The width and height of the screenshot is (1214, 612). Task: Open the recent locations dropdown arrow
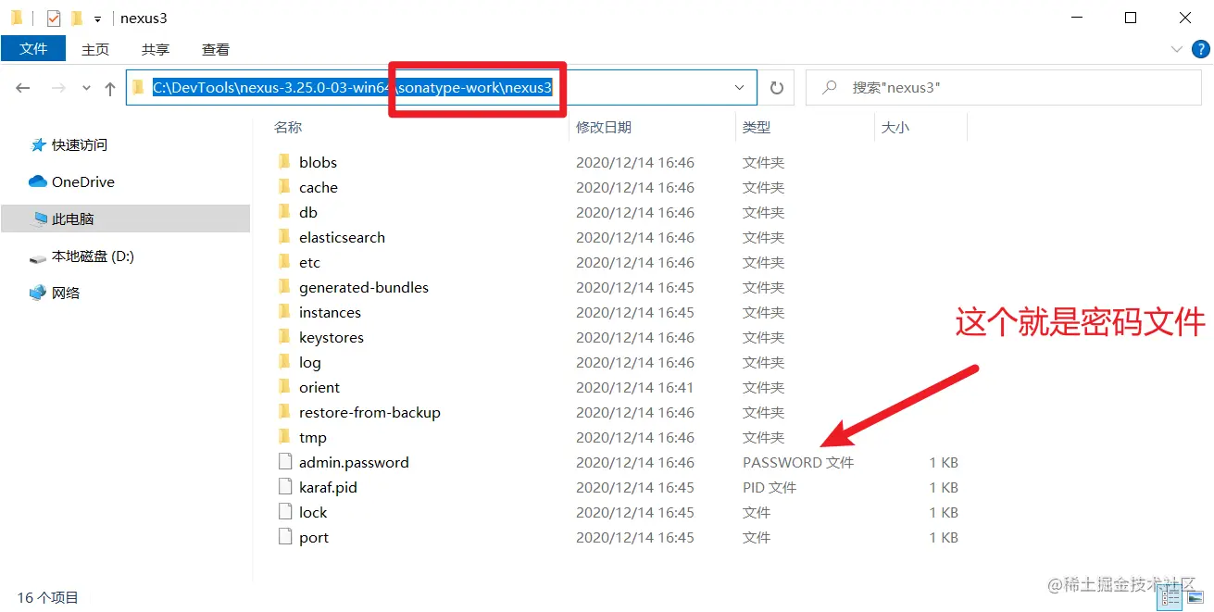87,88
